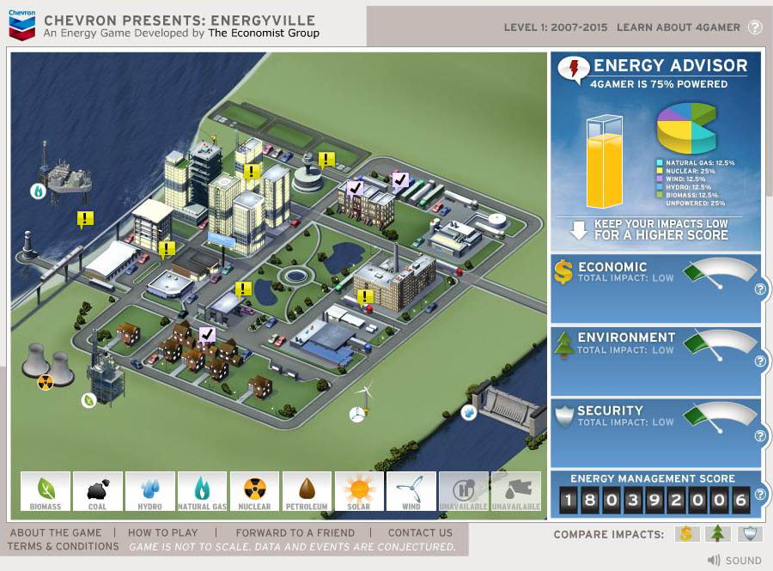
Task: Click the energy mix pie chart
Action: [687, 128]
